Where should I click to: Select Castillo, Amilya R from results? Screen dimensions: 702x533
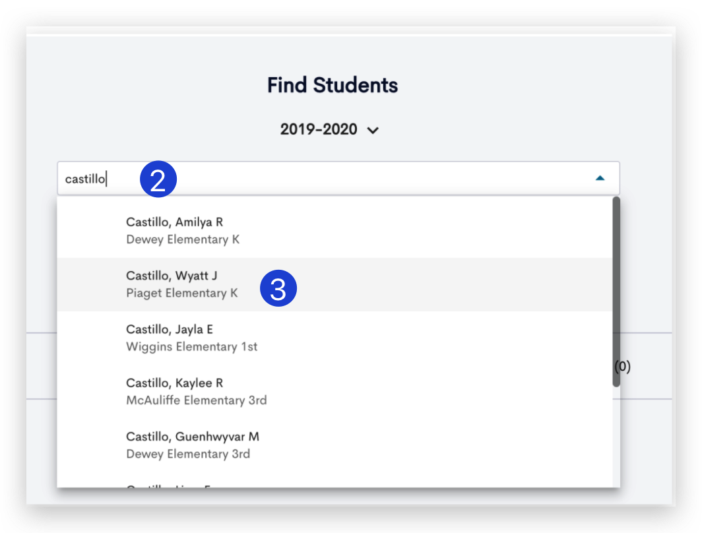335,230
